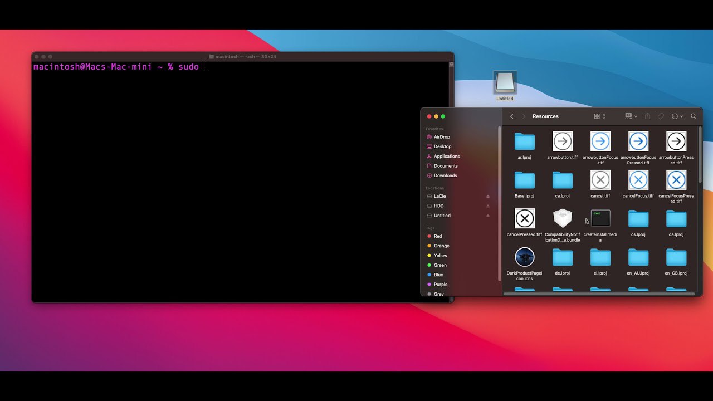Select the arrowbuttonPressed.tiff file icon
Viewport: 713px width, 401px height.
[x=676, y=141]
